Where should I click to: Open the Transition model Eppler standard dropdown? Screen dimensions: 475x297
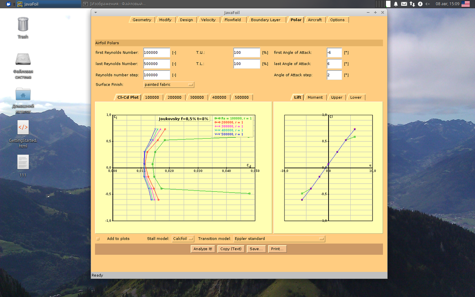click(279, 239)
